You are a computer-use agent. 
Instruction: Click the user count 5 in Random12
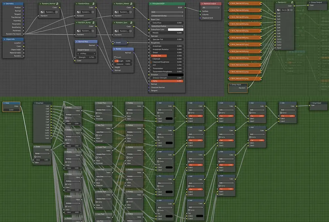tap(288, 10)
